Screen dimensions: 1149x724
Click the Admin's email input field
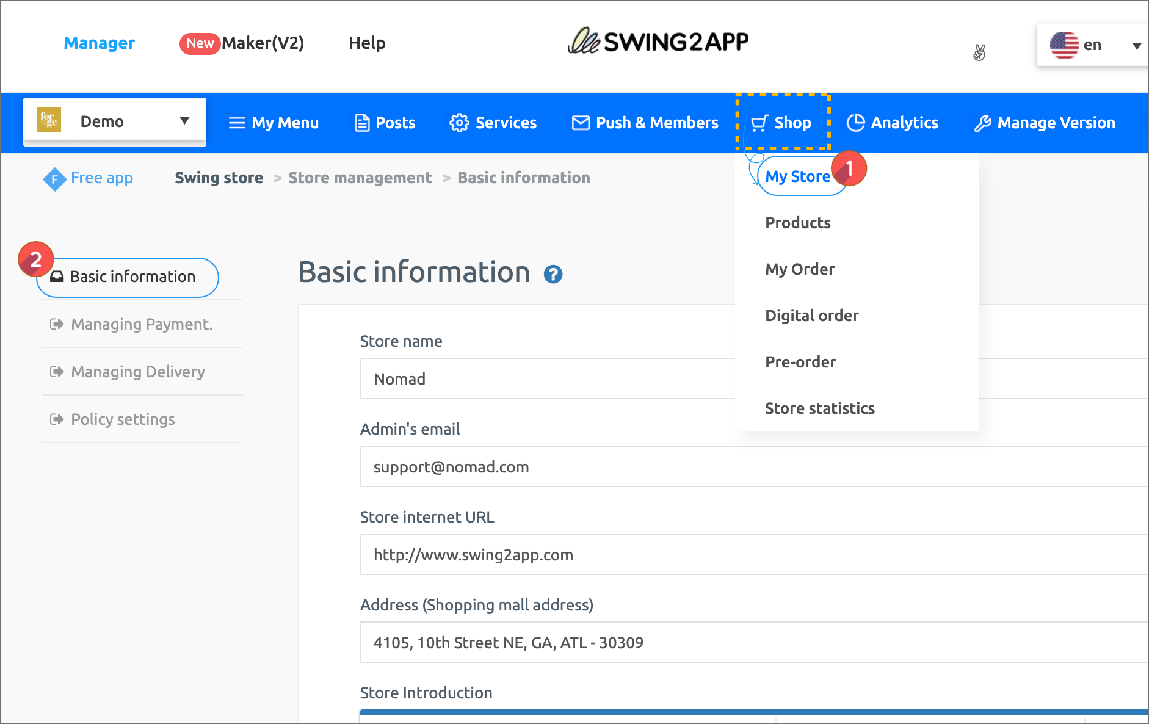[733, 467]
